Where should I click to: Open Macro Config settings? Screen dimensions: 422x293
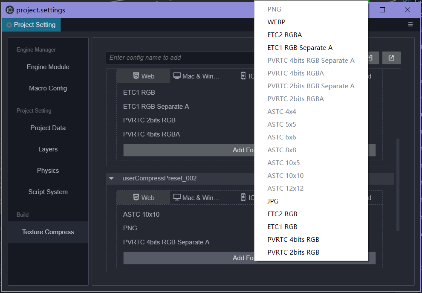48,88
